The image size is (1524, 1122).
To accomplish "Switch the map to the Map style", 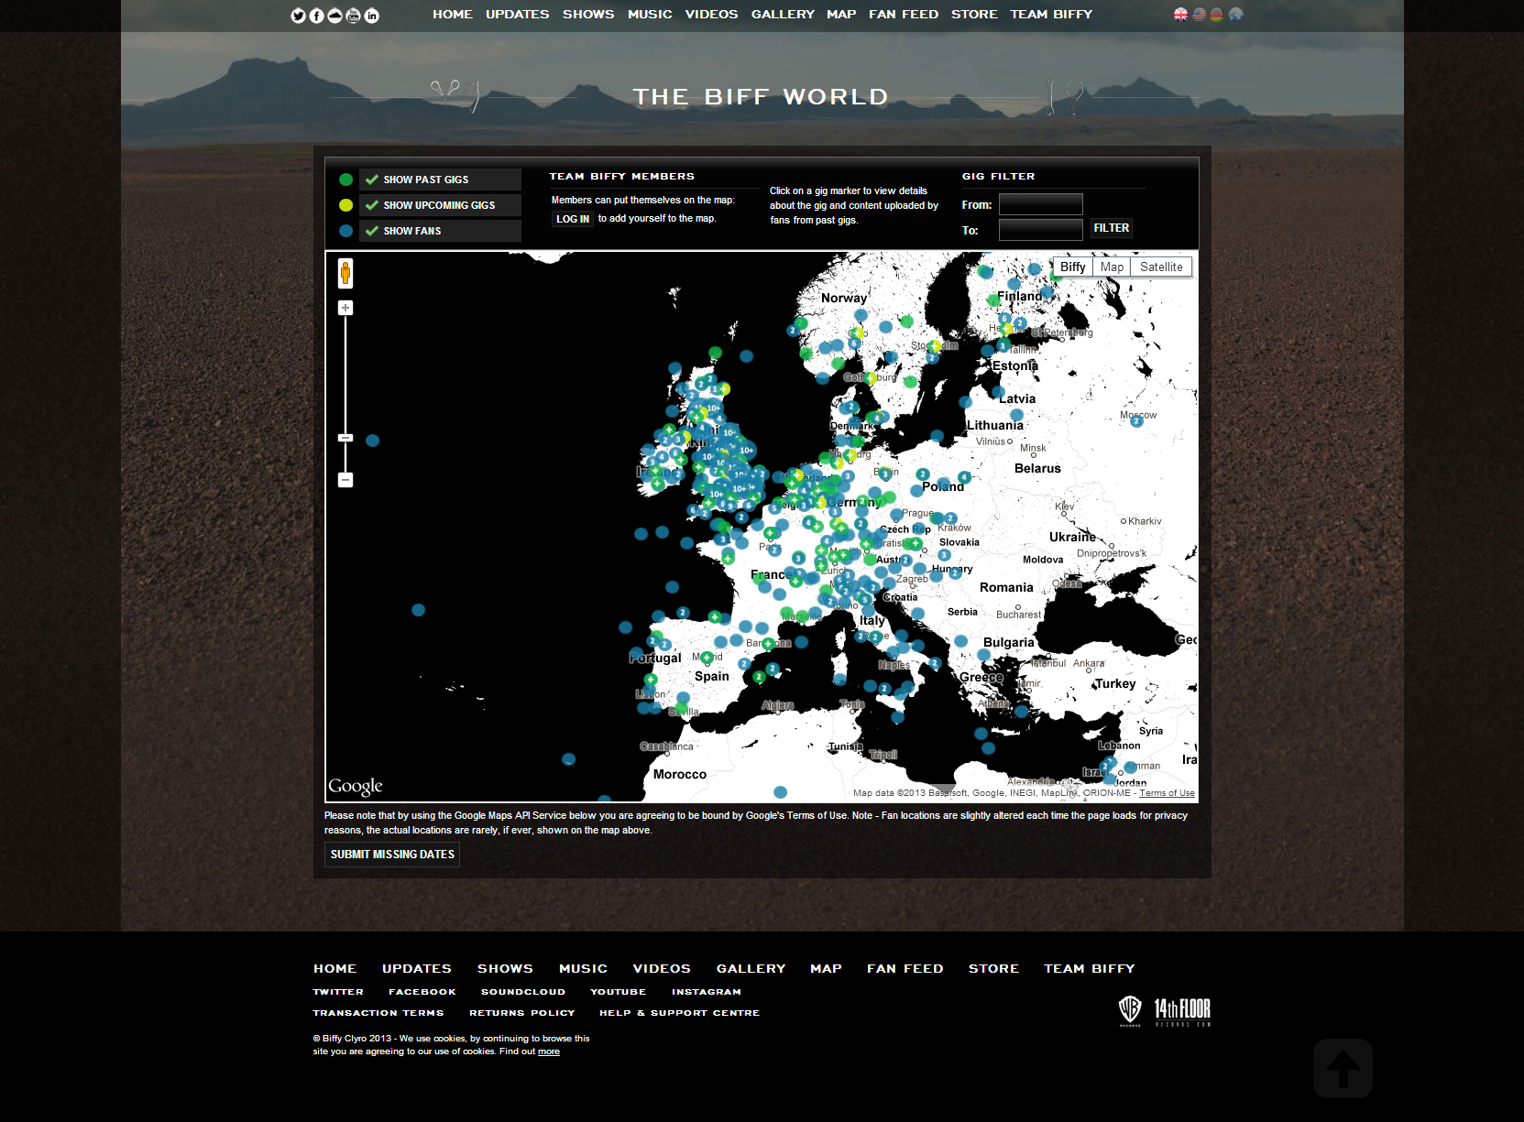I will (1112, 267).
